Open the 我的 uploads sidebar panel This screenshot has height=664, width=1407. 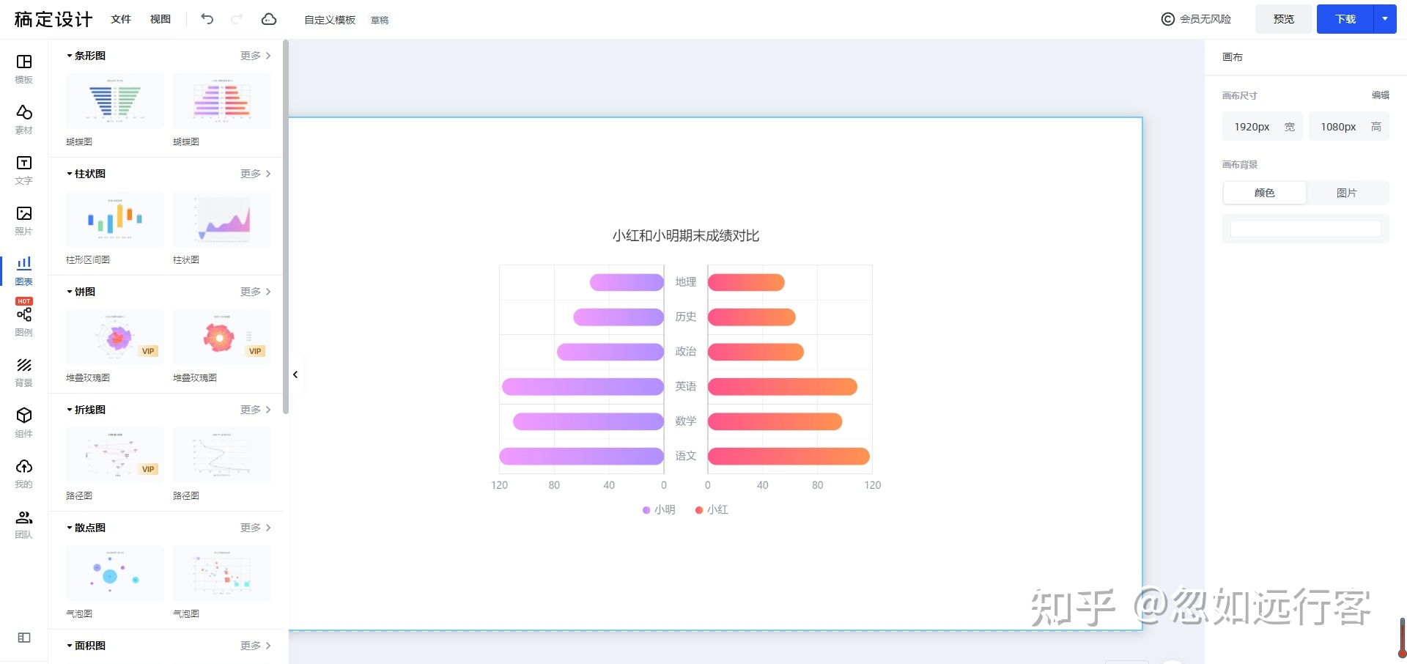click(x=24, y=473)
